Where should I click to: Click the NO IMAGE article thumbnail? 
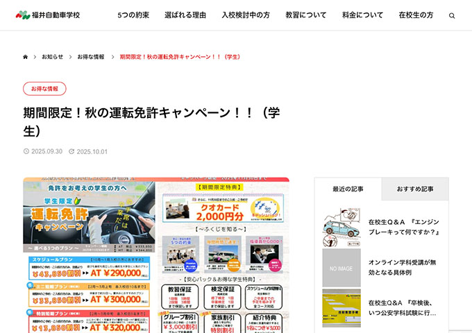click(x=342, y=268)
